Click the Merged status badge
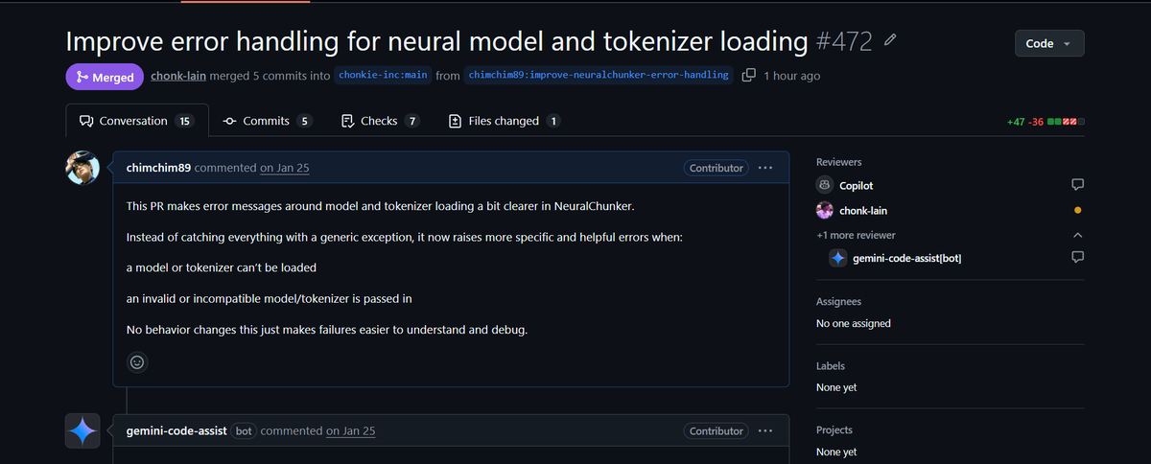Image resolution: width=1151 pixels, height=464 pixels. [105, 78]
